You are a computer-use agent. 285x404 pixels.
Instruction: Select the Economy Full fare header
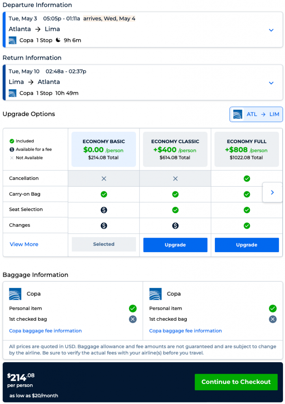[x=247, y=149]
